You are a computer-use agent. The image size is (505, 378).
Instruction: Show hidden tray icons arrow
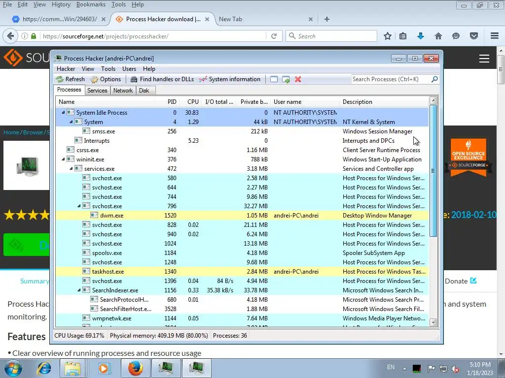coord(404,369)
